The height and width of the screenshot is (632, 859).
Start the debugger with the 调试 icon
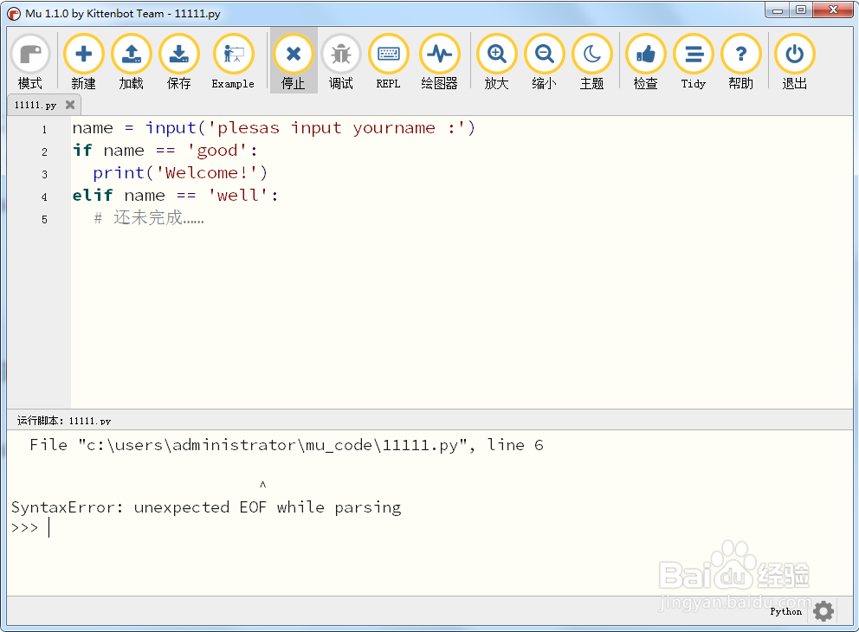(340, 54)
